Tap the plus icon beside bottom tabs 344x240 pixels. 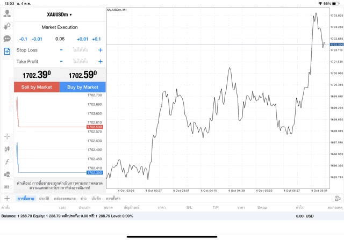pyautogui.click(x=6, y=199)
